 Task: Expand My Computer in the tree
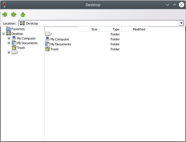pyautogui.click(x=9, y=38)
